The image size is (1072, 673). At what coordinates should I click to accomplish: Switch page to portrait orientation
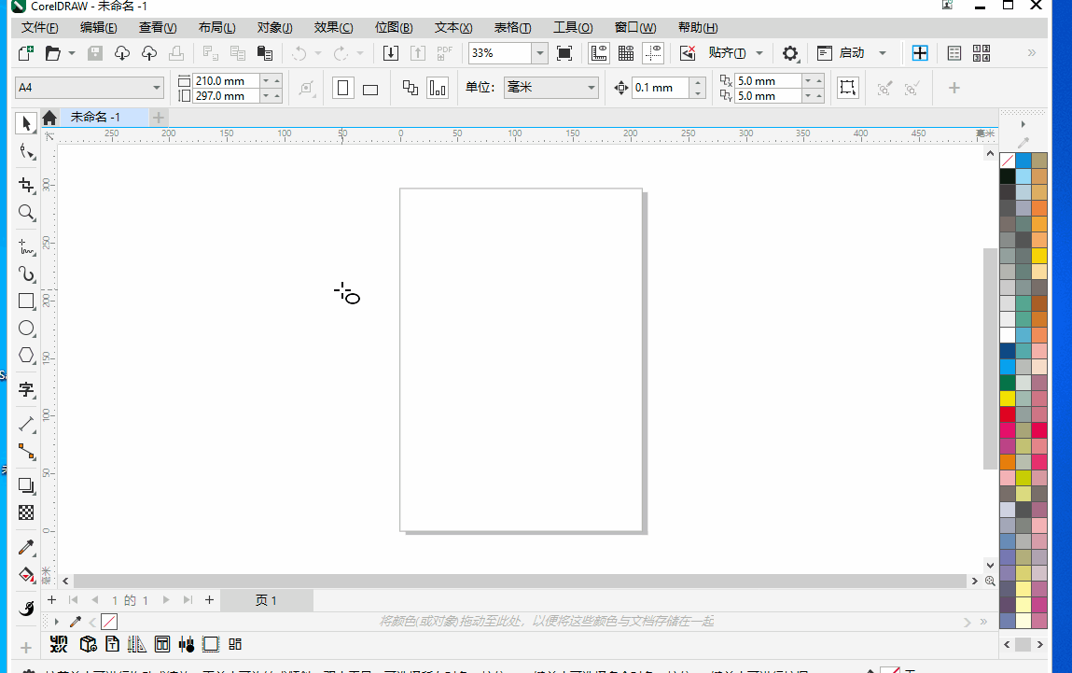click(343, 89)
